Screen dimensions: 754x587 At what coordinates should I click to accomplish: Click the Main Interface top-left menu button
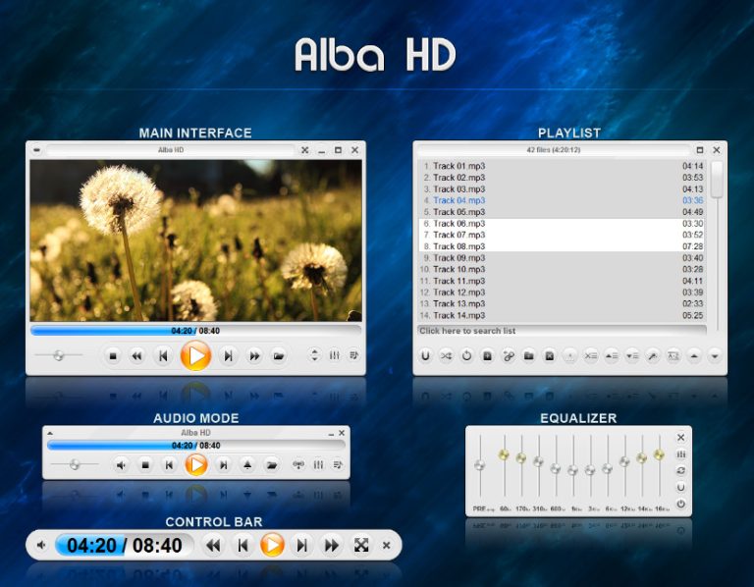[x=37, y=150]
